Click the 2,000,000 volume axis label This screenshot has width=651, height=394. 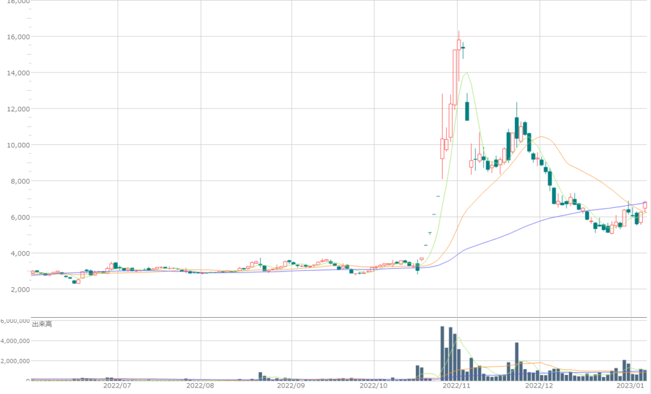click(15, 361)
